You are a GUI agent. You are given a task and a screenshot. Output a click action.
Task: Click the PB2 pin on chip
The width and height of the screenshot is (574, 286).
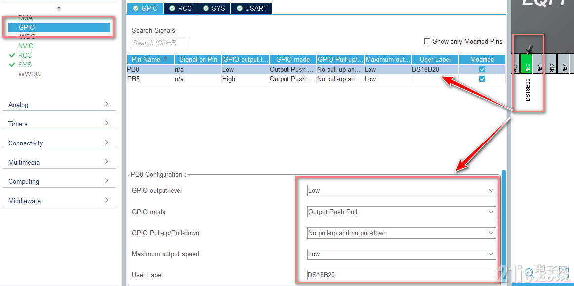coord(552,63)
